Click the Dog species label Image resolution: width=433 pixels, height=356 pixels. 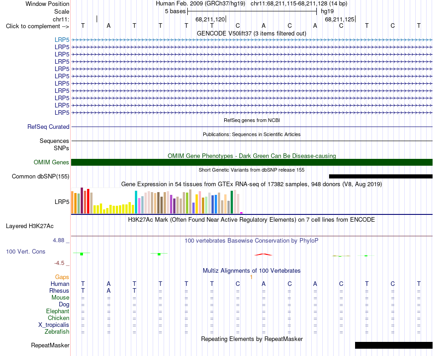(64, 305)
